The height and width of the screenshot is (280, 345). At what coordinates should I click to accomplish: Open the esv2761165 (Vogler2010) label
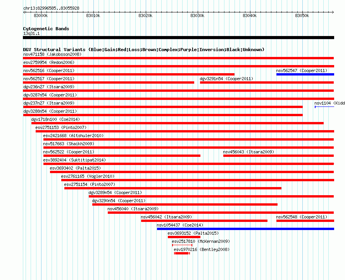click(x=88, y=176)
